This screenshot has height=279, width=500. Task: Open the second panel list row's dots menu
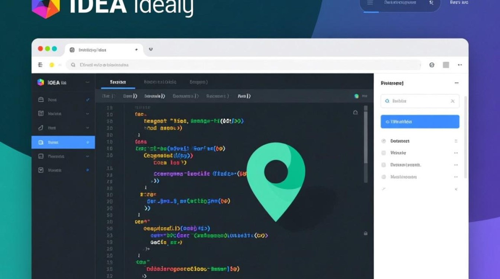[x=456, y=153]
